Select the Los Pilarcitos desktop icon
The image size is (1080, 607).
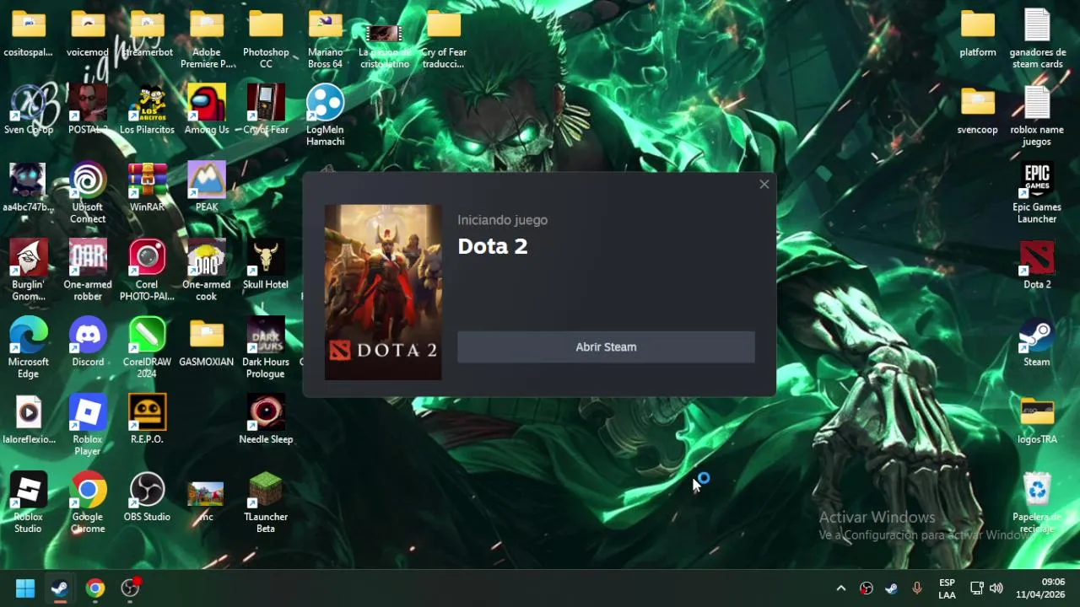click(147, 110)
